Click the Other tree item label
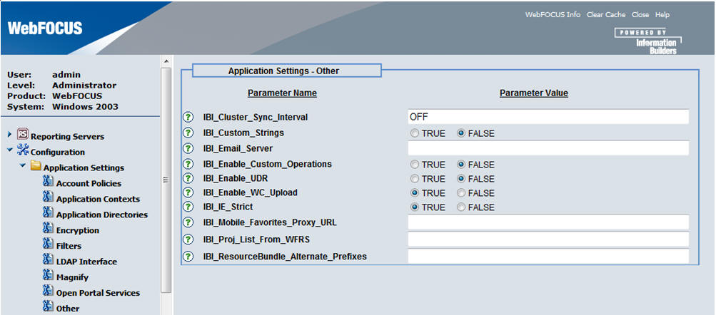The height and width of the screenshot is (315, 716). coord(68,309)
